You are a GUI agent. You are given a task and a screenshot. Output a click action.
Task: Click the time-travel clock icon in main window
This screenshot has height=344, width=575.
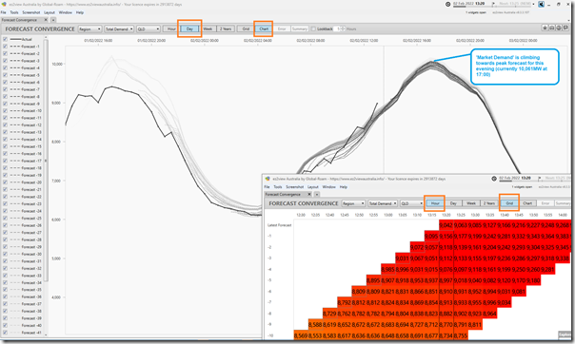[x=447, y=5]
